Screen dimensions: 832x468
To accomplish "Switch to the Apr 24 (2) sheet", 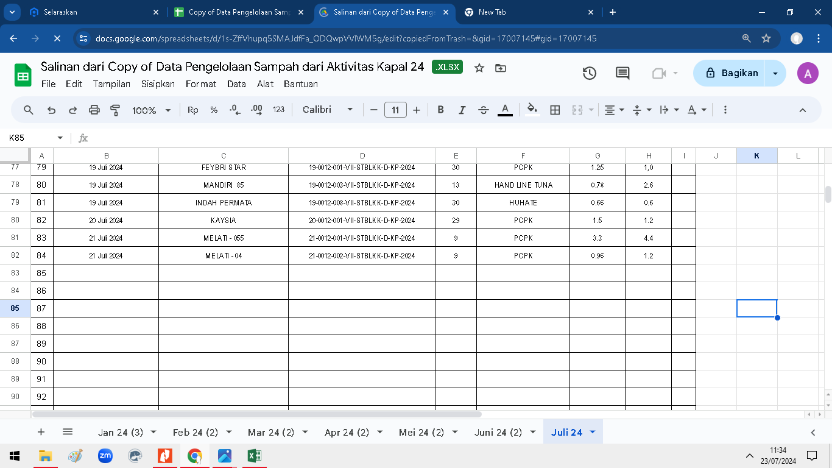I will pos(347,432).
